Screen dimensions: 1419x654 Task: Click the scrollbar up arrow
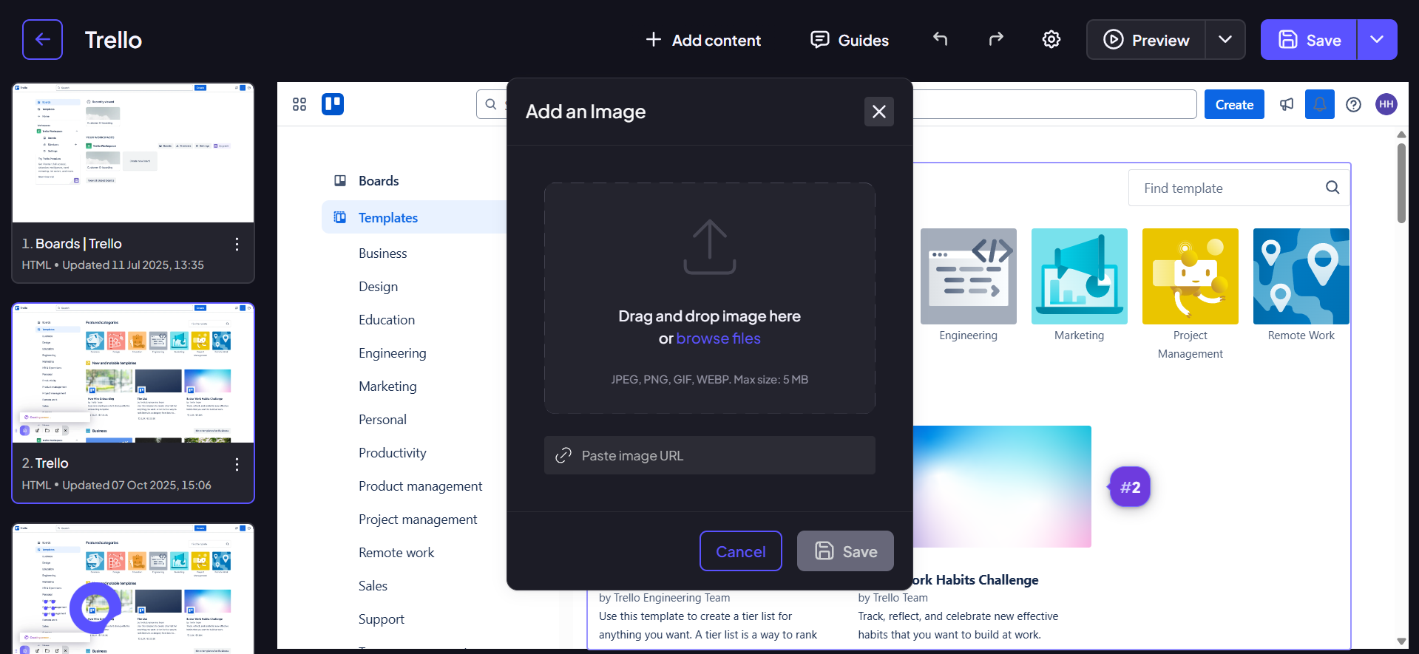click(x=1401, y=134)
